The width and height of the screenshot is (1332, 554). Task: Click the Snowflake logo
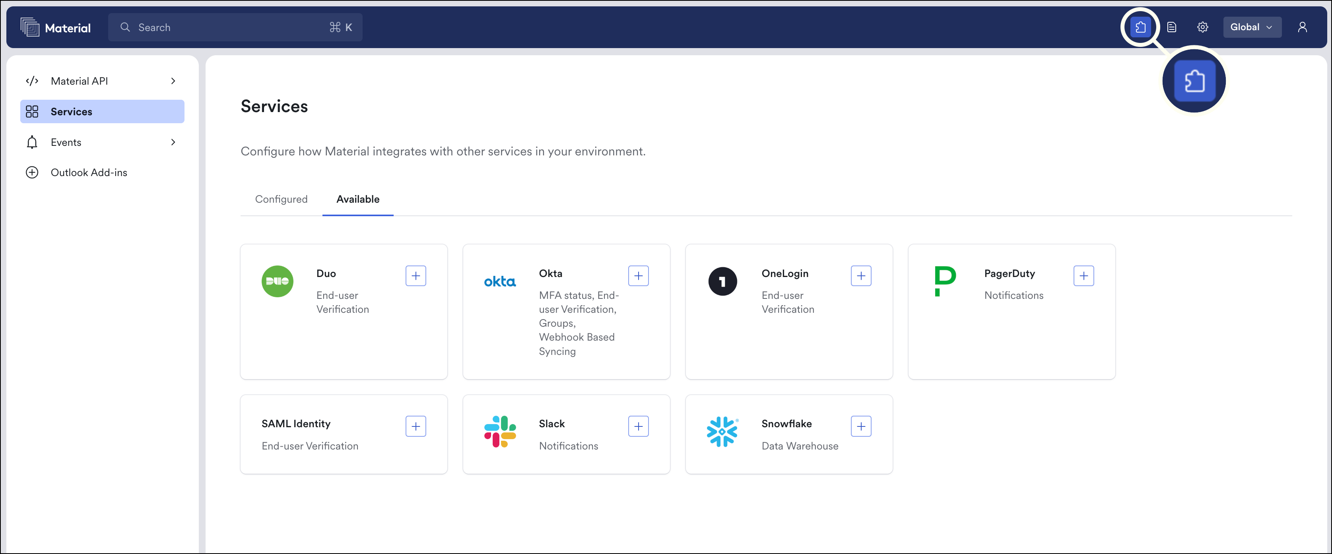click(x=723, y=432)
